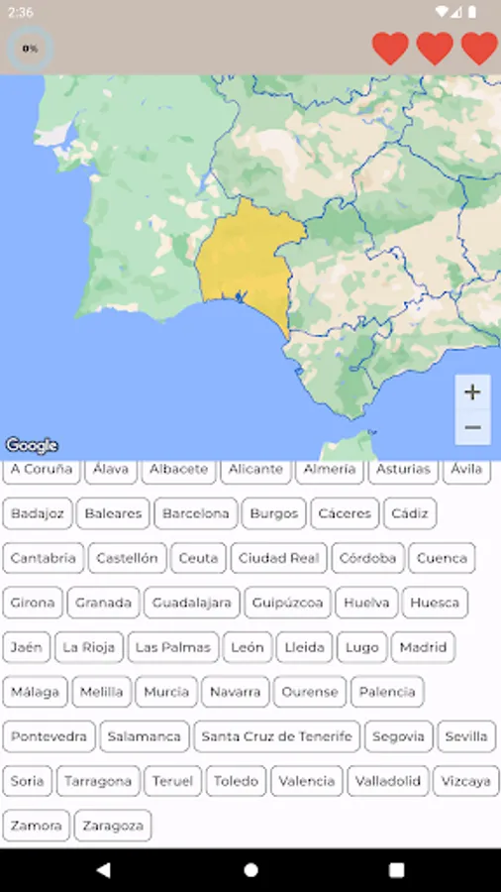Select the La Rioja chip
Screen dimensions: 501x892
click(x=88, y=647)
